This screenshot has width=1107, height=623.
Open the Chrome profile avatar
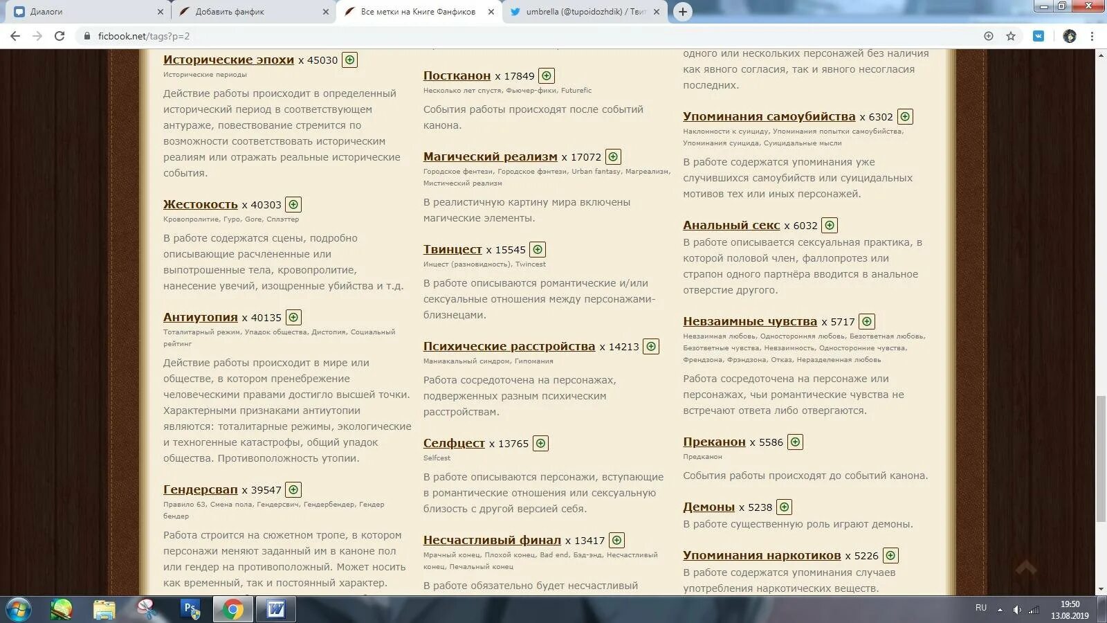1070,36
